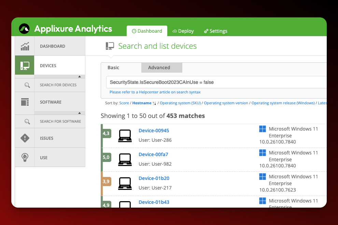Viewport: 338px width, 225px height.
Task: Select the Software panel icon
Action: click(24, 102)
